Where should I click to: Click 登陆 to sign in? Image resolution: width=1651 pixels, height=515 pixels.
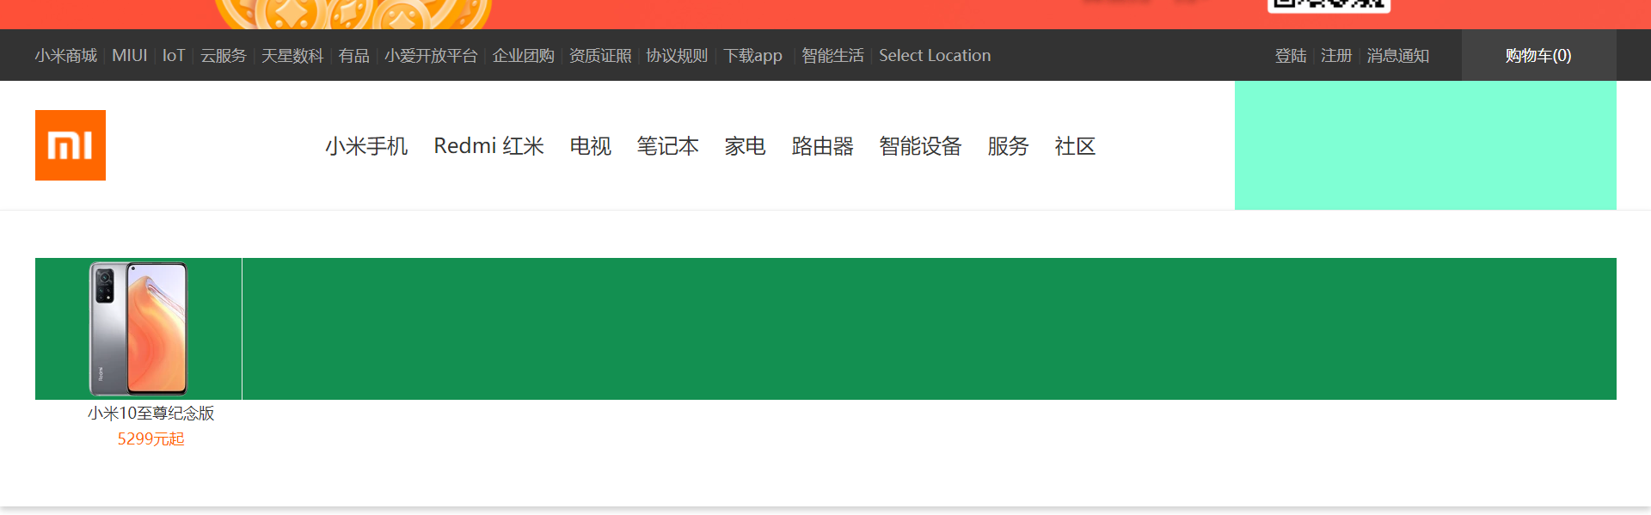[1291, 56]
